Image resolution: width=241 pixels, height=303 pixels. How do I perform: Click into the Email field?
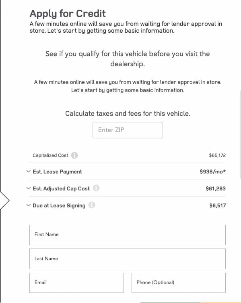[76, 283]
